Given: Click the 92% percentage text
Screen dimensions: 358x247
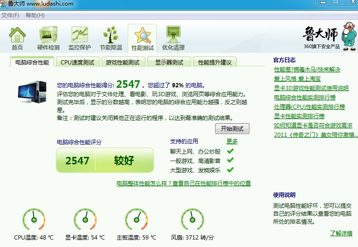Looking at the screenshot, I should pyautogui.click(x=178, y=85).
